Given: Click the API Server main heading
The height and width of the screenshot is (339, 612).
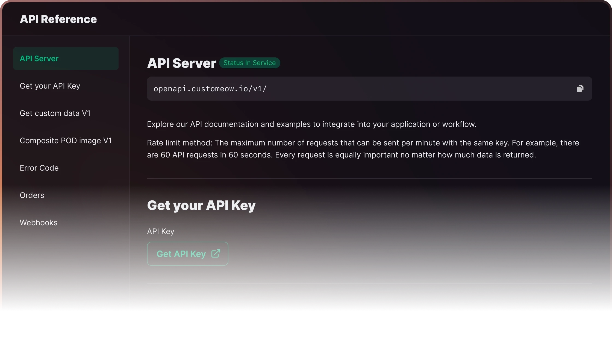Looking at the screenshot, I should (181, 63).
